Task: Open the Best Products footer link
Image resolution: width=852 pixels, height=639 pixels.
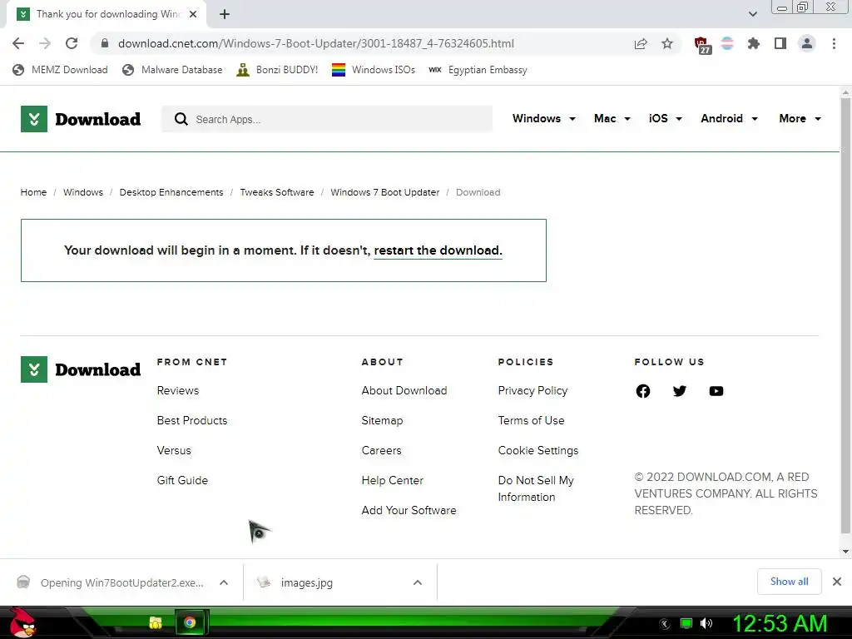Action: coord(192,420)
